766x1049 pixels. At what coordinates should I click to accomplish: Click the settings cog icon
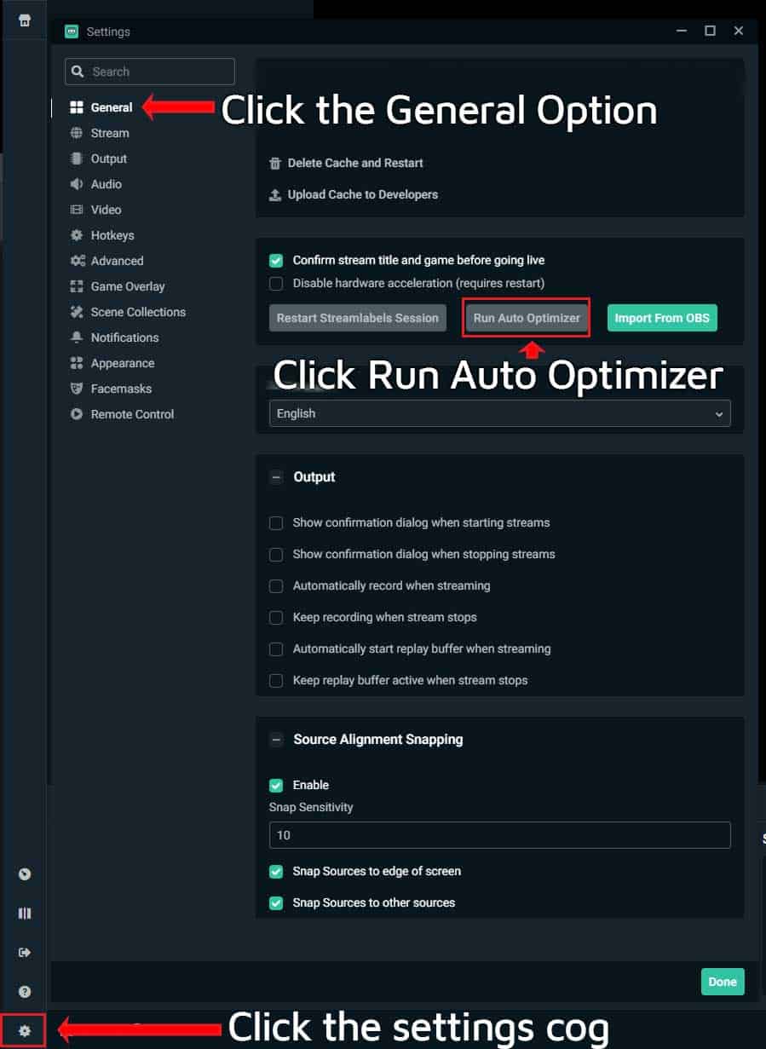(25, 1031)
